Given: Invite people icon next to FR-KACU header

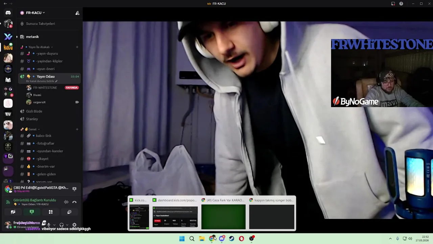Looking at the screenshot, I should pos(77,13).
